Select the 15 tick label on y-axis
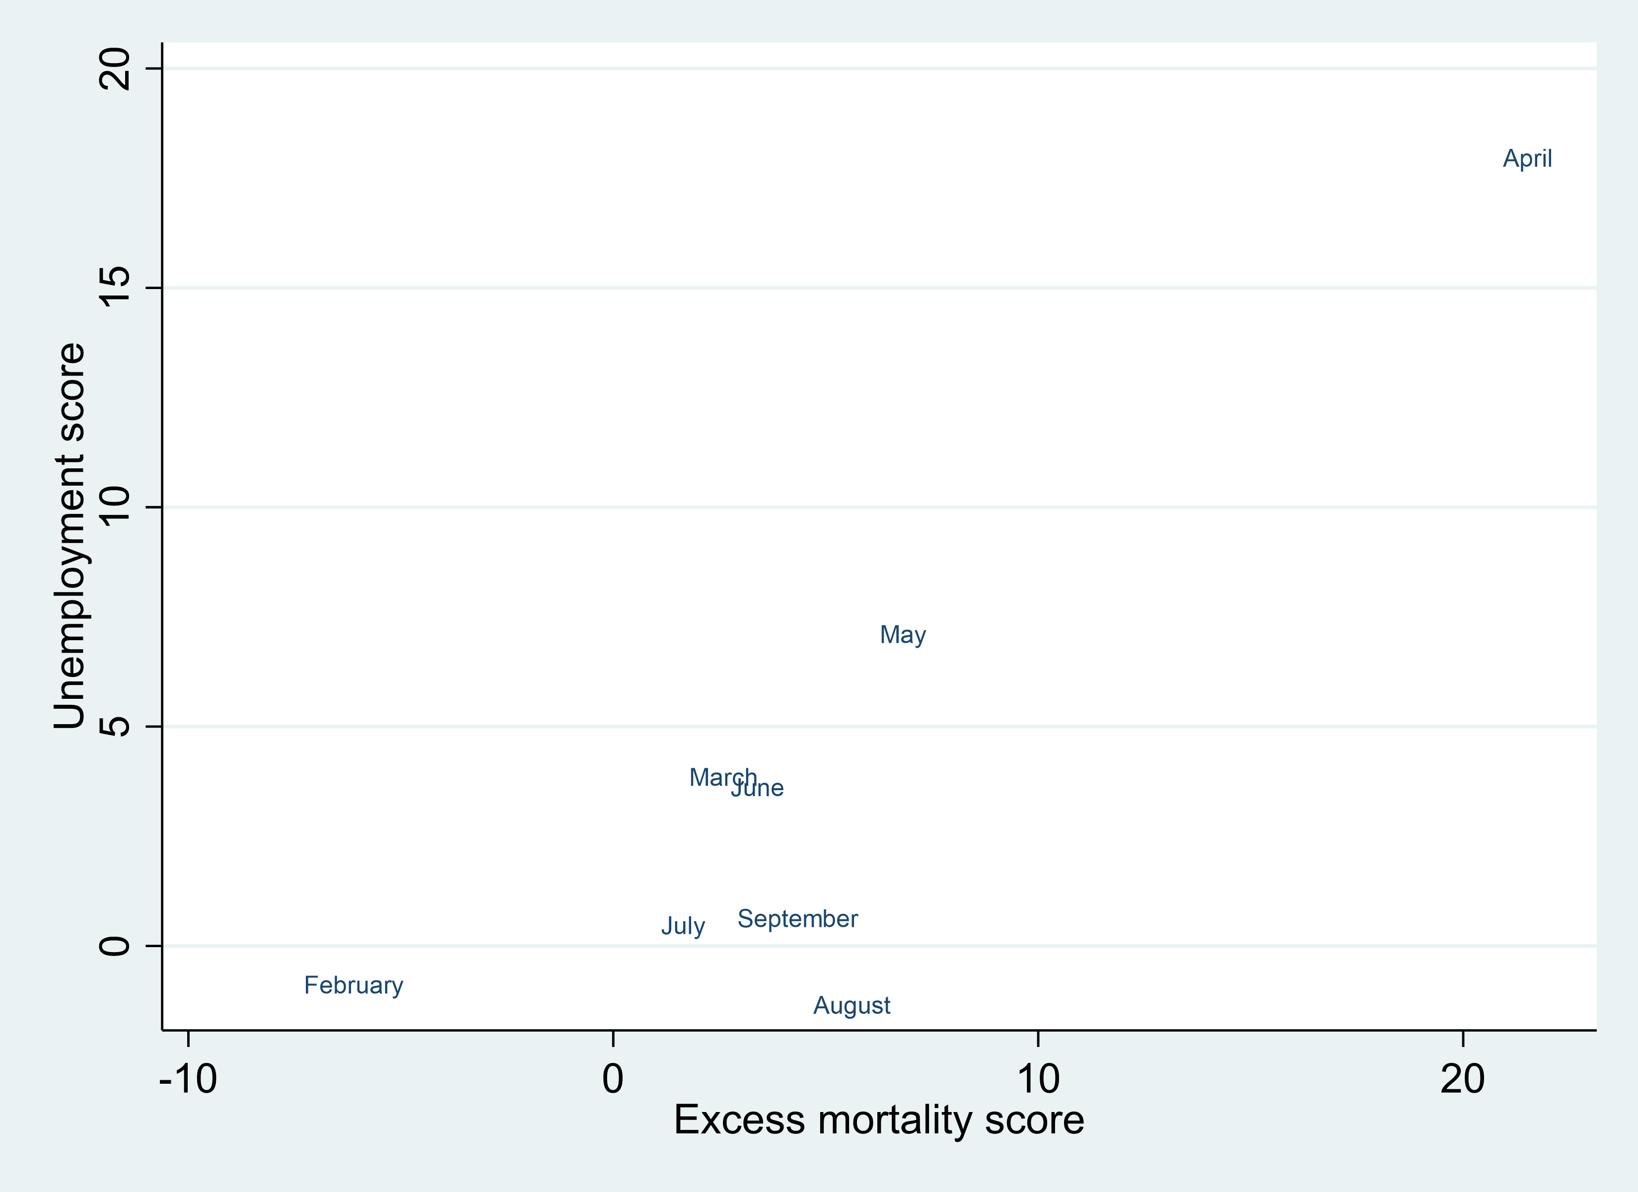Image resolution: width=1638 pixels, height=1192 pixels. (x=116, y=288)
